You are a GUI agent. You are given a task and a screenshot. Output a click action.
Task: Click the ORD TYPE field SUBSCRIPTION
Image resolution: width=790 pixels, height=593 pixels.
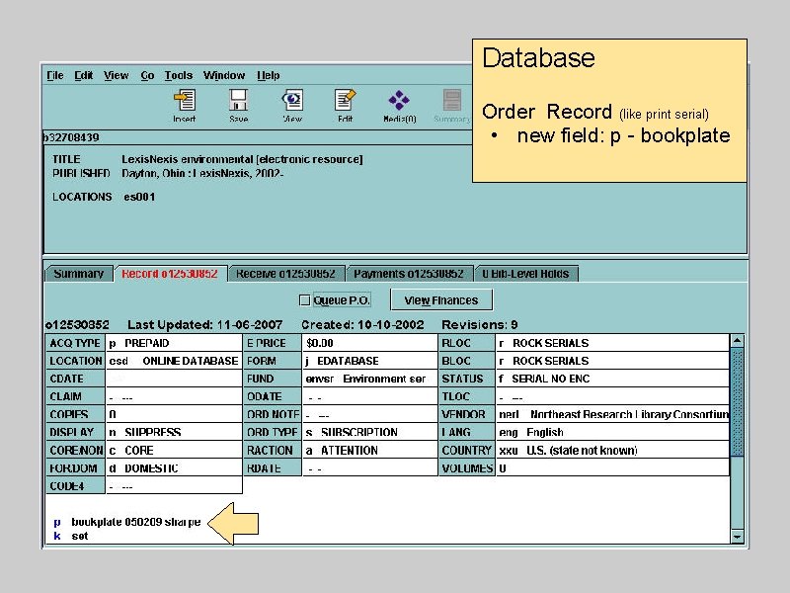click(x=369, y=433)
